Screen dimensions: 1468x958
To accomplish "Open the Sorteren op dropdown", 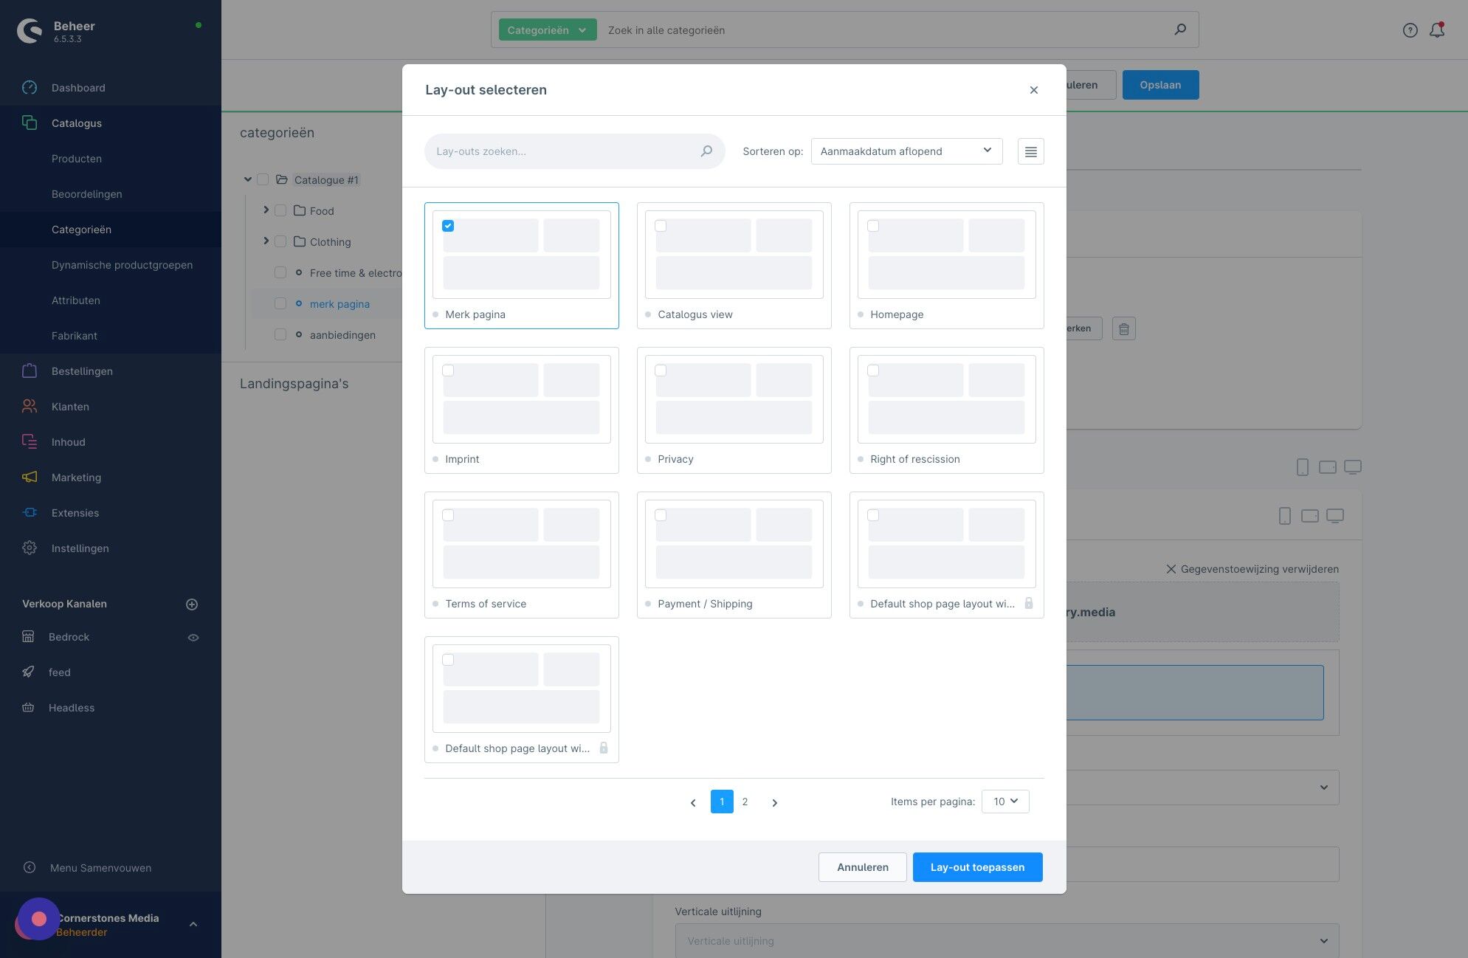I will [x=906, y=151].
